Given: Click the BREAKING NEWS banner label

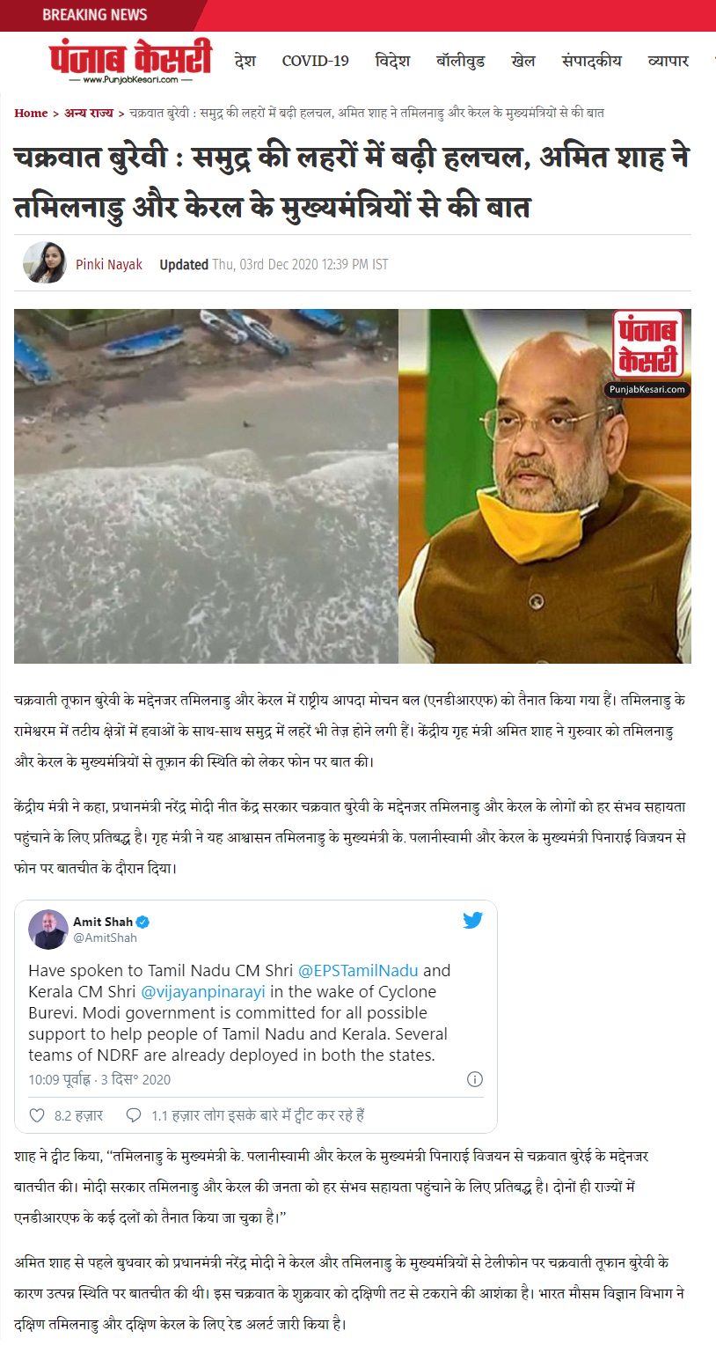Looking at the screenshot, I should 95,15.
